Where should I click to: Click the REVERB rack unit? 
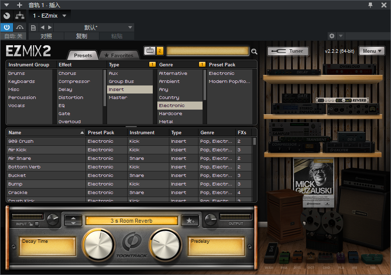pos(342,101)
